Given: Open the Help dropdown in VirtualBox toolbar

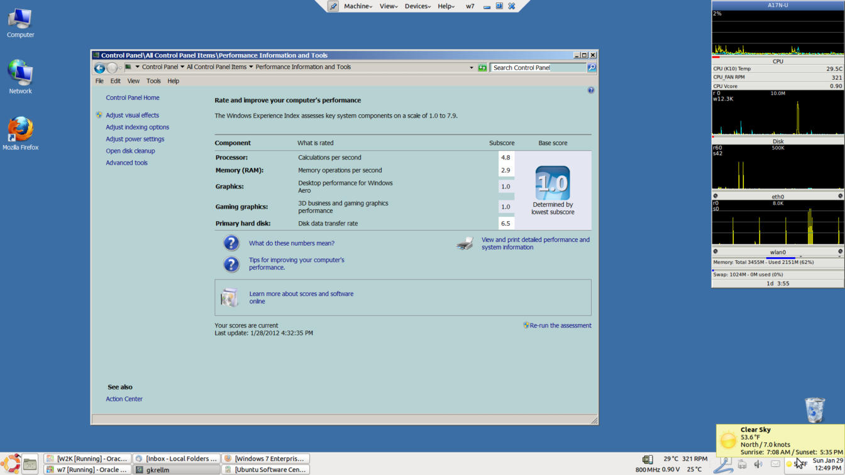Looking at the screenshot, I should tap(446, 6).
